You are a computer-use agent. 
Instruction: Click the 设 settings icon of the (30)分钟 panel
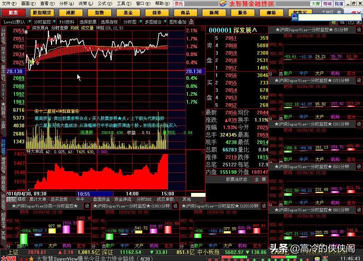click(x=359, y=124)
